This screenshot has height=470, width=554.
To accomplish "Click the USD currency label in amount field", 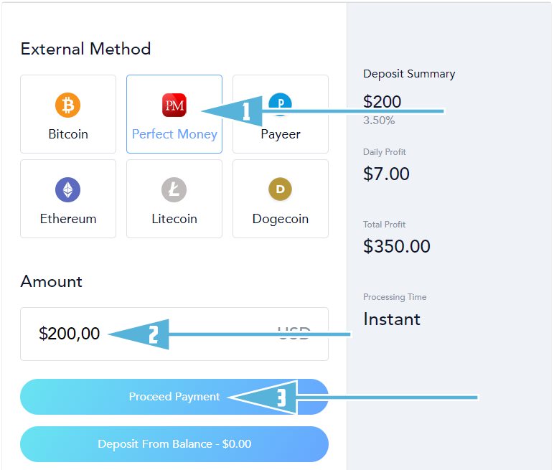I will tap(294, 333).
